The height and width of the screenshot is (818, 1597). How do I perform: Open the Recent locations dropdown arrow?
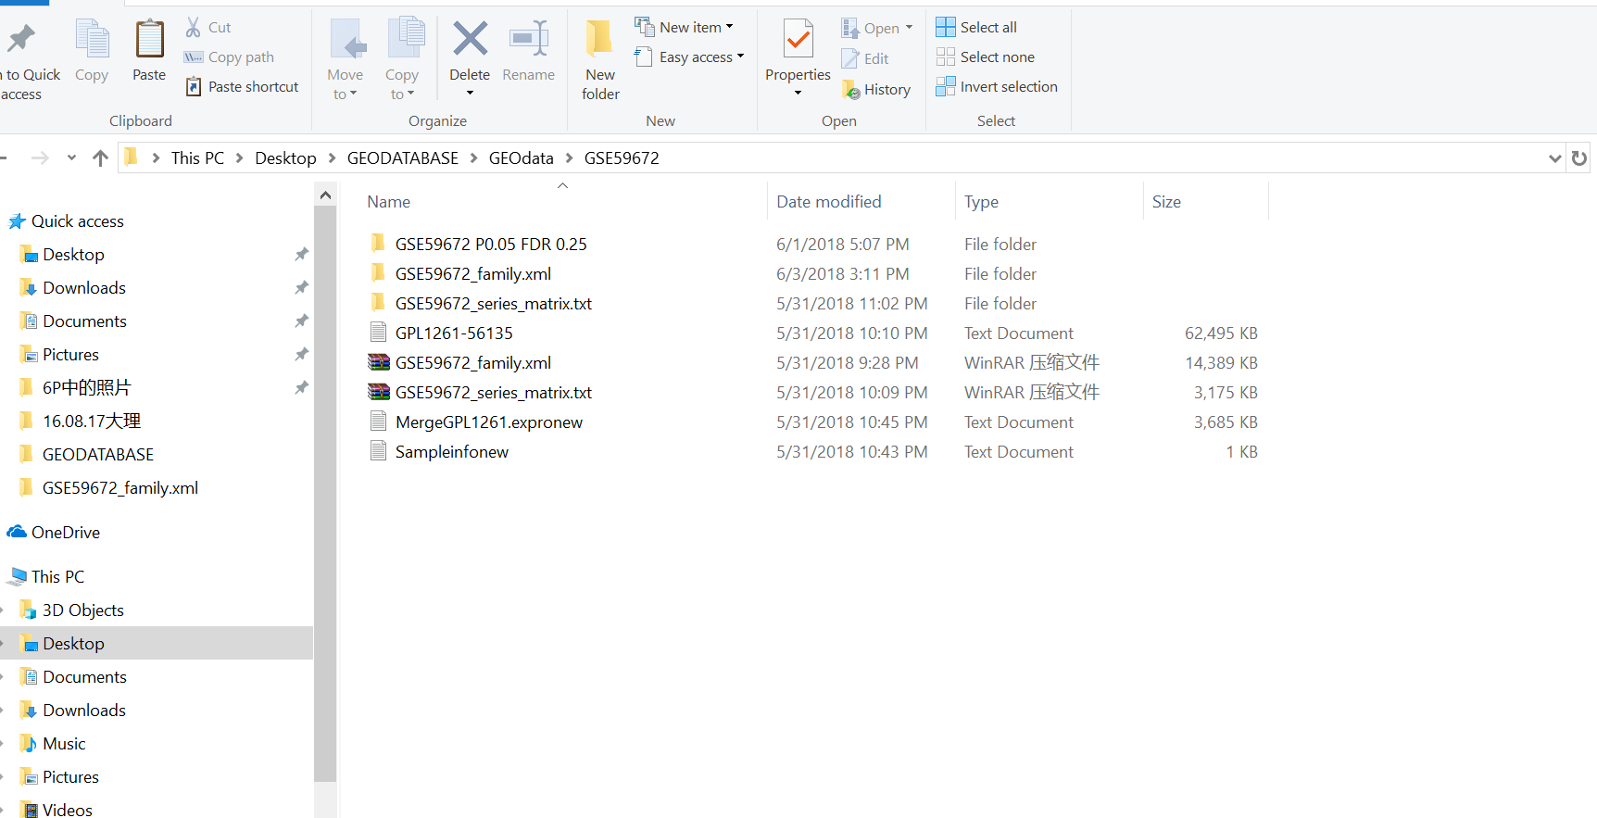click(x=71, y=158)
